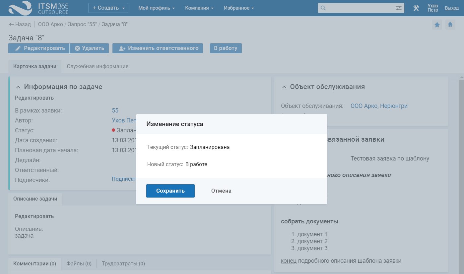Open the Компания menu
464x274 pixels.
[x=199, y=8]
